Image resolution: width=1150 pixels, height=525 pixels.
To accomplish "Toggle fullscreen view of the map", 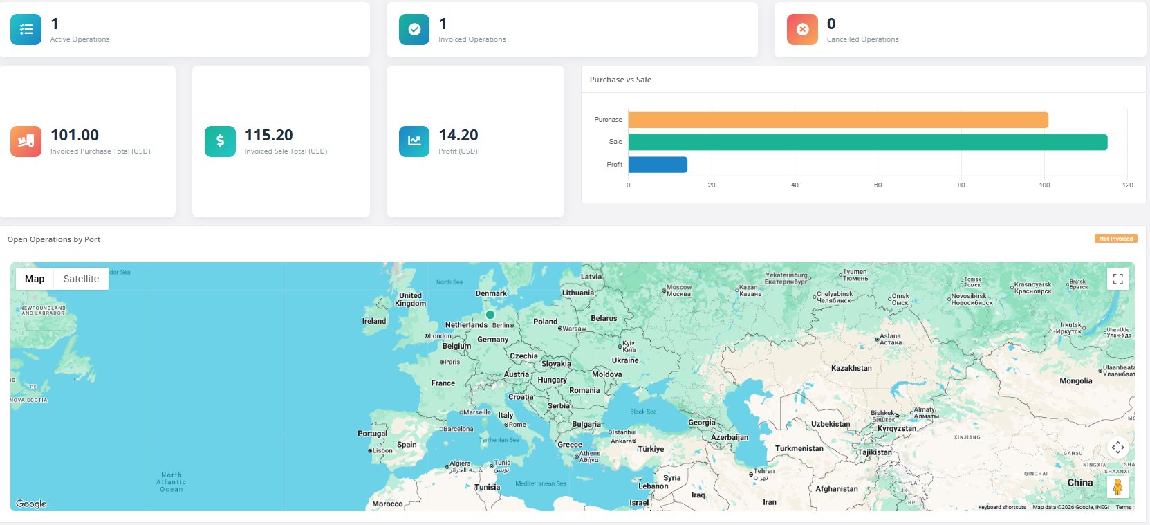I will [x=1117, y=279].
